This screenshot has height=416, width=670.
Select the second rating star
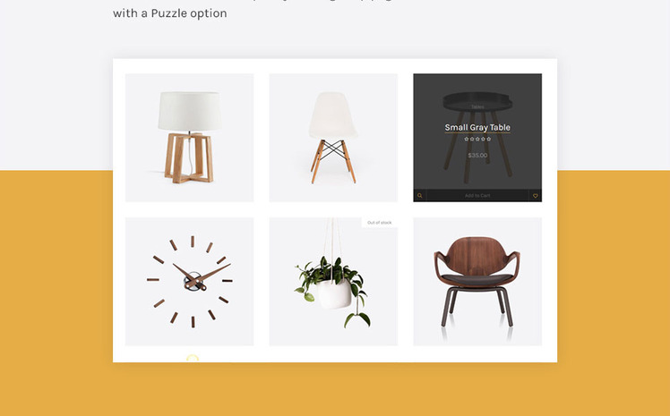coord(472,139)
